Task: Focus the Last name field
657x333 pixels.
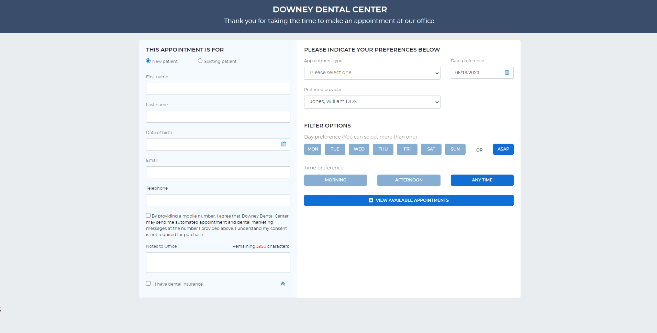Action: coord(218,116)
